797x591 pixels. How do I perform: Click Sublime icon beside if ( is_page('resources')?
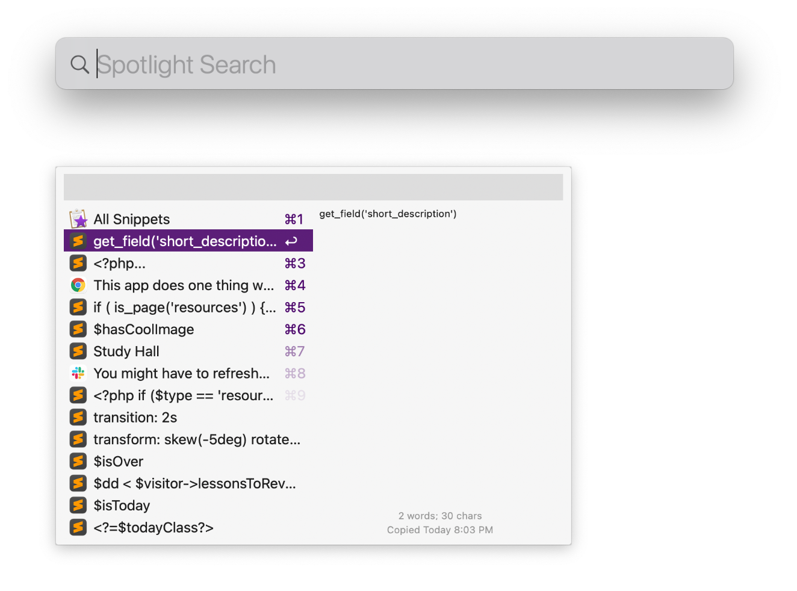click(x=78, y=307)
